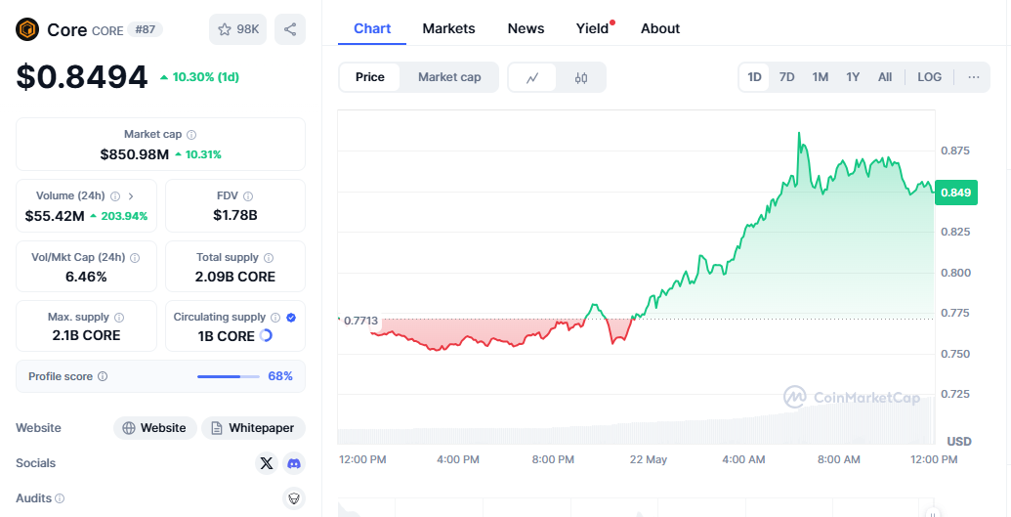Click the USD currency label on chart

(959, 442)
